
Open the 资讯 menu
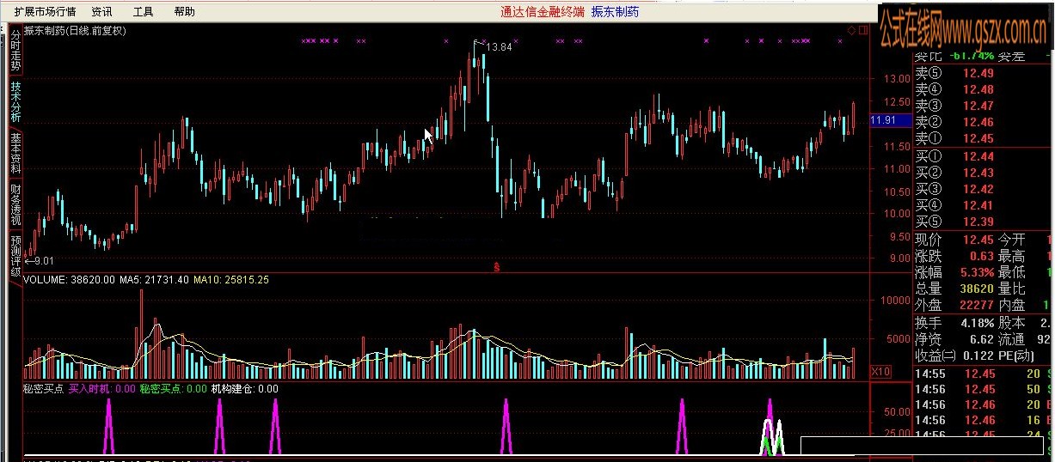pos(101,12)
